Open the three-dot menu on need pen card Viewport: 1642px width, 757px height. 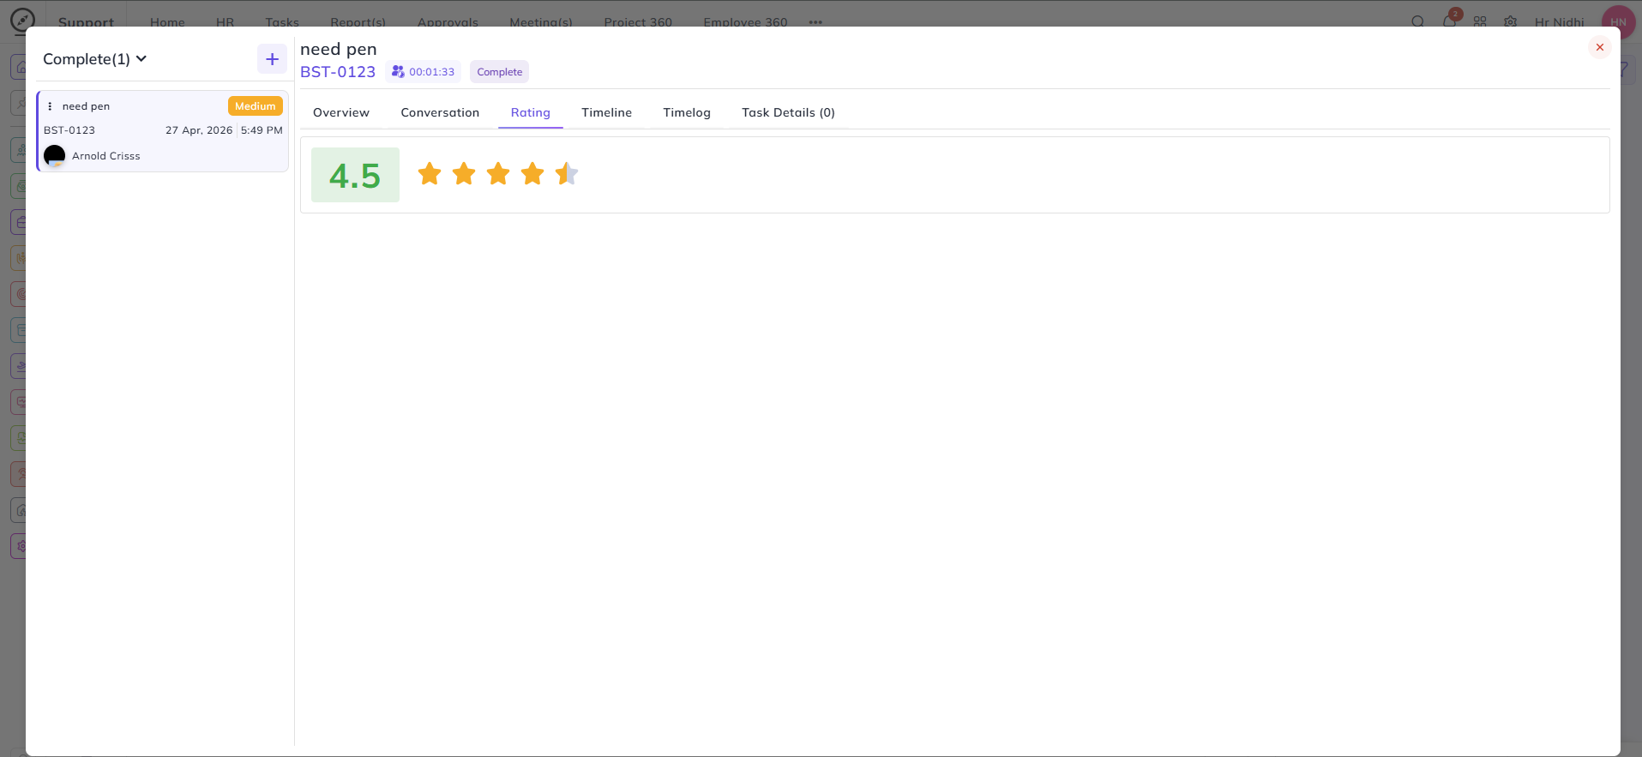tap(50, 106)
